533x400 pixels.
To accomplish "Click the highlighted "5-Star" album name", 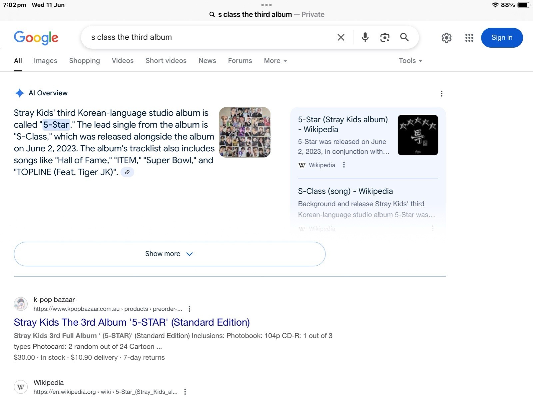I will click(56, 125).
